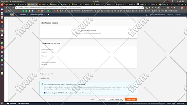Open the Oregon region dropdown
187x105 pixels.
tap(170, 15)
